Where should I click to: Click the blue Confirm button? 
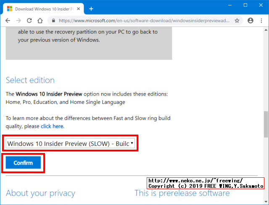click(23, 163)
